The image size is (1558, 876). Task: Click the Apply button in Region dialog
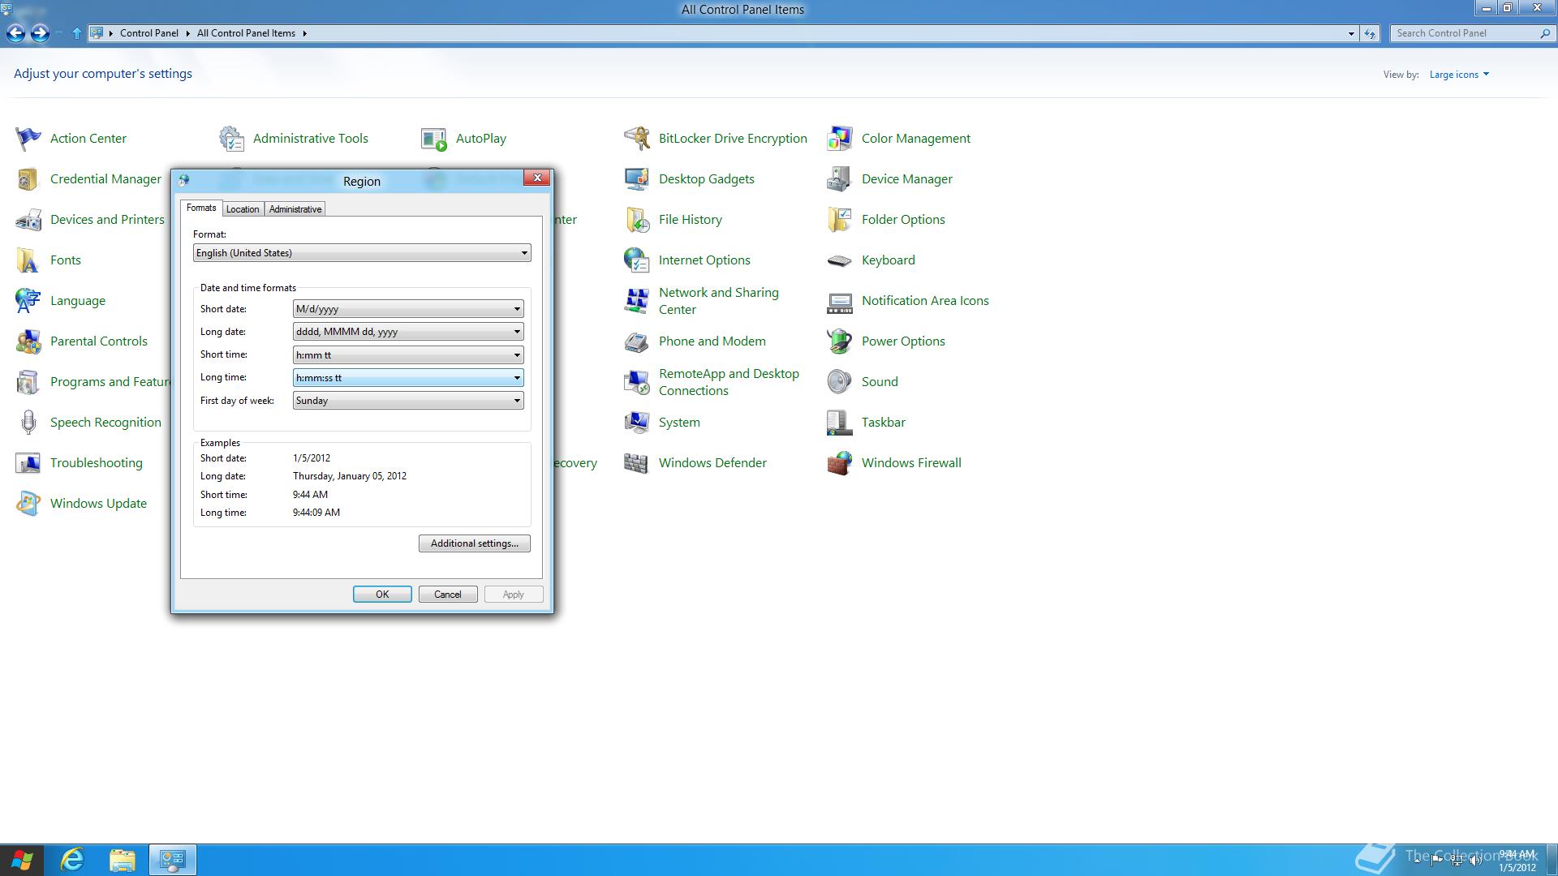tap(514, 595)
